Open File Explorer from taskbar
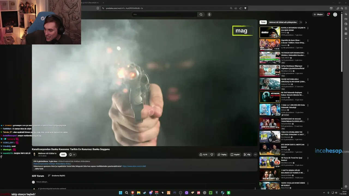Image resolution: width=349 pixels, height=196 pixels. pyautogui.click(x=139, y=193)
